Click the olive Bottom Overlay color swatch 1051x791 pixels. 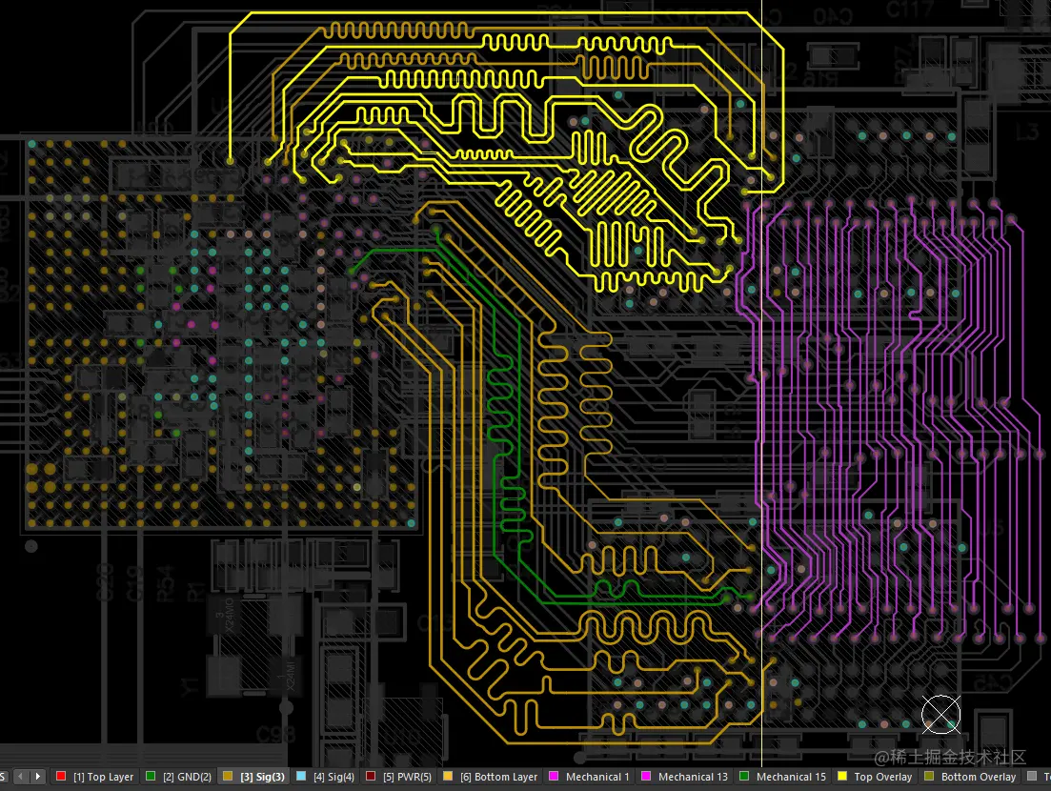tap(929, 777)
